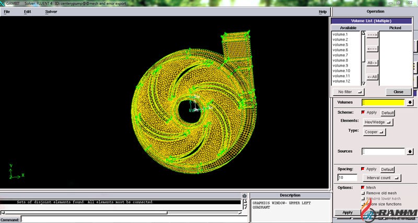The width and height of the screenshot is (418, 223).
Task: Click the '<-All' remove all button
Action: pos(372,77)
